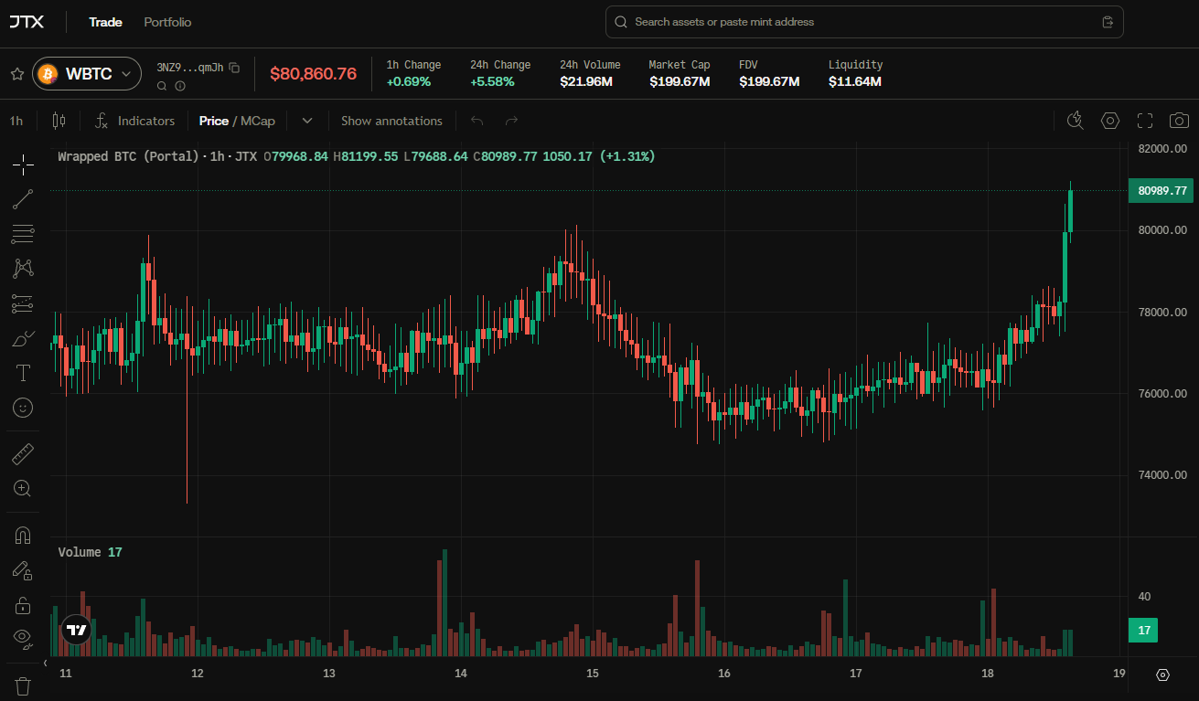This screenshot has width=1199, height=701.
Task: Click the date label 18 on time axis
Action: pyautogui.click(x=988, y=674)
